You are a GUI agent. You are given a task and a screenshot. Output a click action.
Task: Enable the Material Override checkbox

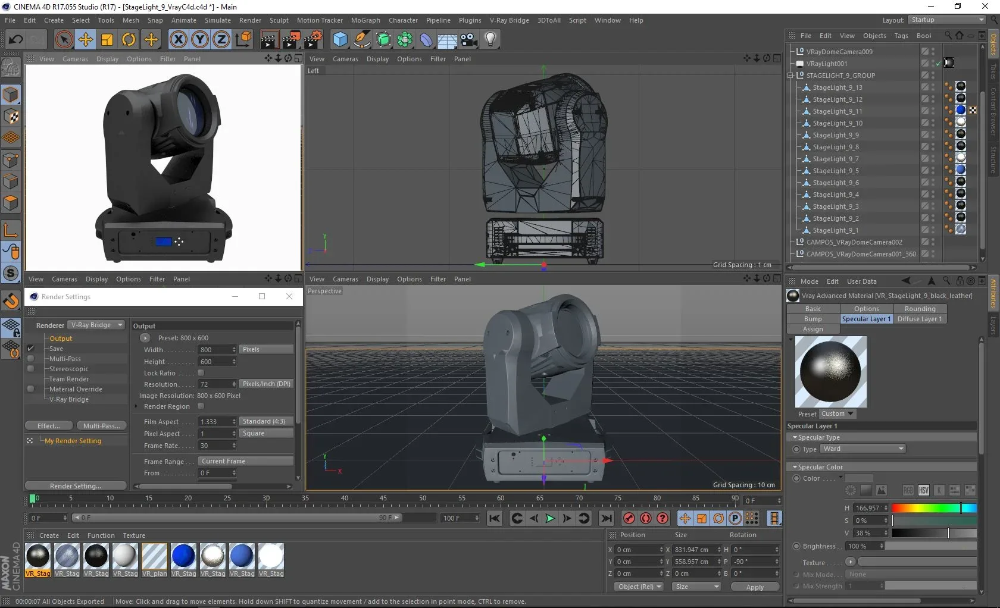(x=30, y=389)
